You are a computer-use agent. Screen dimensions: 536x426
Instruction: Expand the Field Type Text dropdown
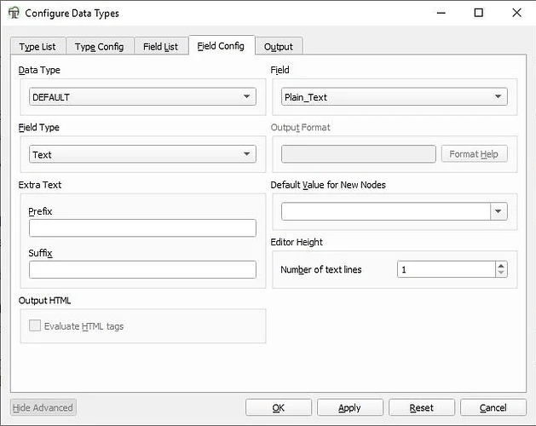tap(142, 154)
